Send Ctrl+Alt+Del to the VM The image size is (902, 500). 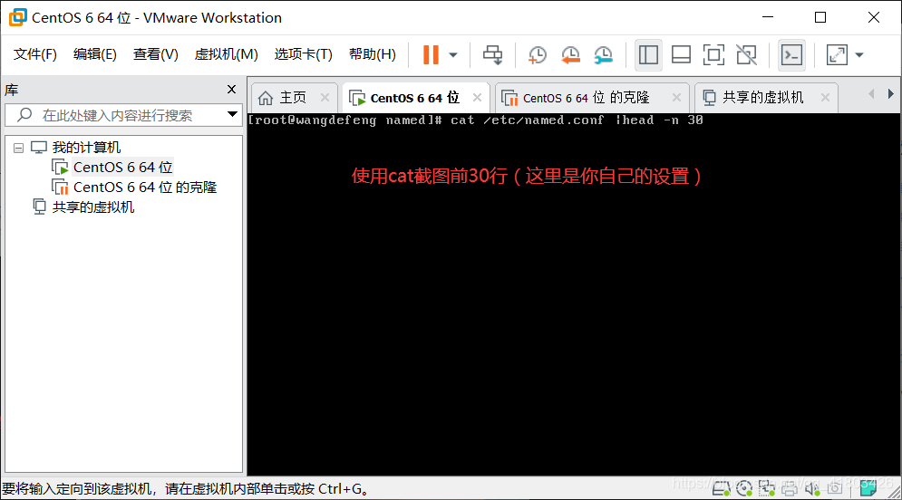pos(492,54)
